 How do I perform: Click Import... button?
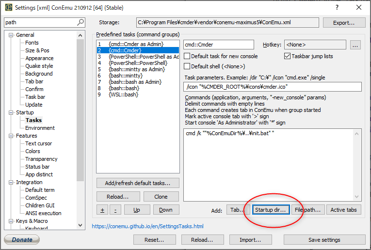(251, 240)
